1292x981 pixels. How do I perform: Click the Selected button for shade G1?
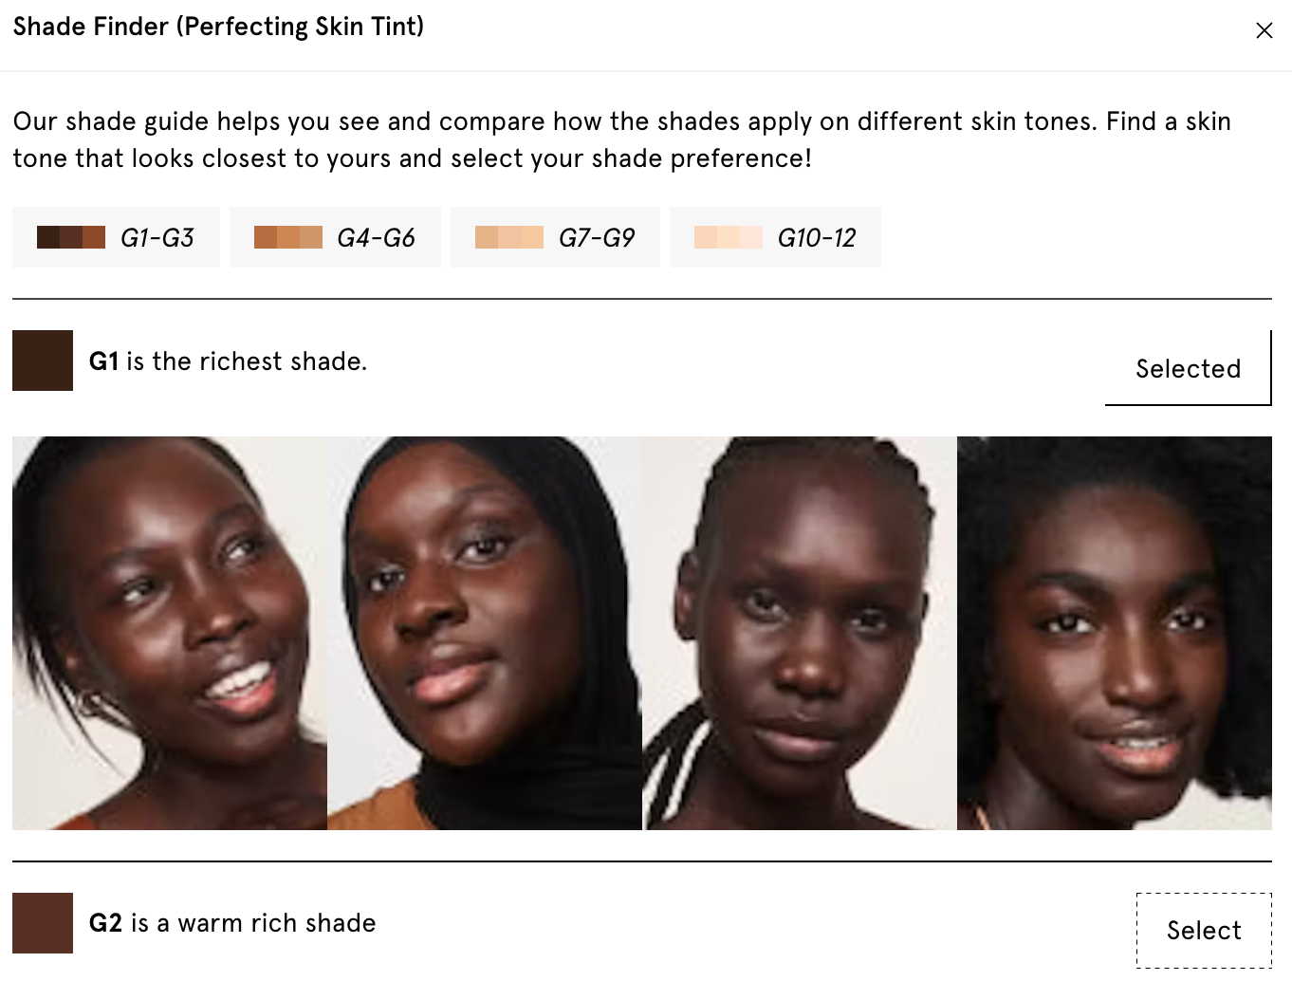click(x=1188, y=368)
